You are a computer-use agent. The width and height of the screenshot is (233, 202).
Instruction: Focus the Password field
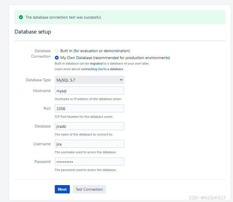[90, 162]
